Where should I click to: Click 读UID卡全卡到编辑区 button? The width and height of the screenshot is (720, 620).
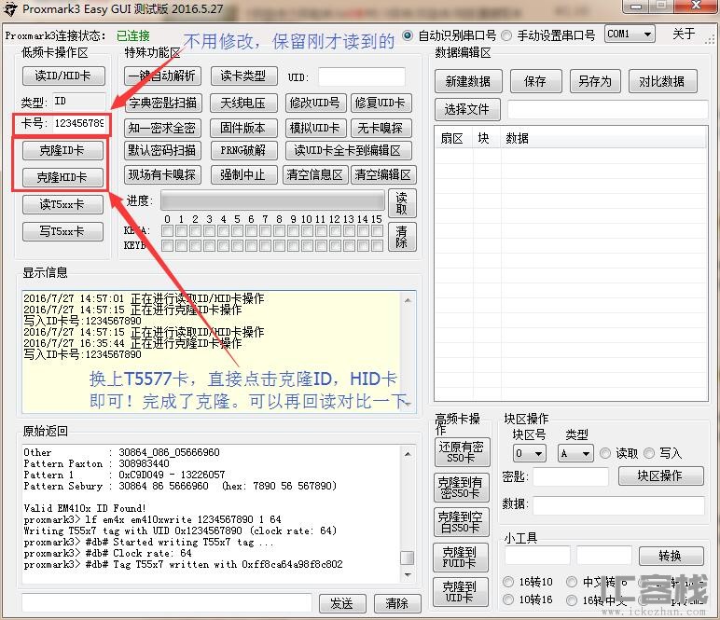click(x=348, y=150)
